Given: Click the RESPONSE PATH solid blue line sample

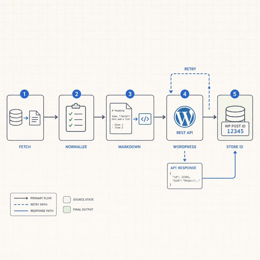Looking at the screenshot, I should (21, 211).
